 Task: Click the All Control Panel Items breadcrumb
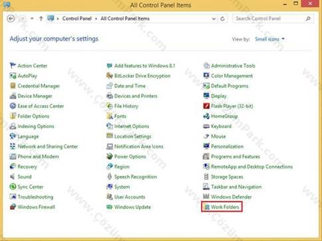click(125, 19)
